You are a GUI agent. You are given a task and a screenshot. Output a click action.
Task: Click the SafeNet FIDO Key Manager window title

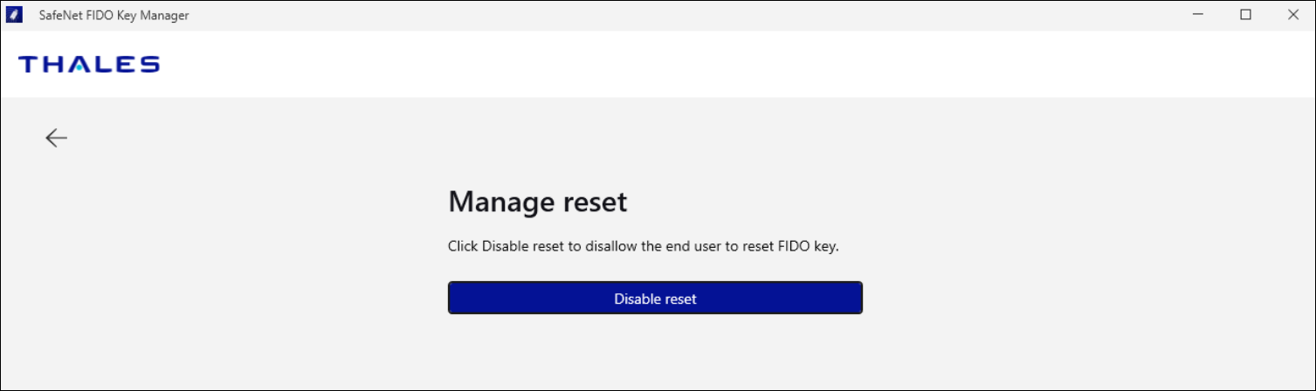pos(114,16)
